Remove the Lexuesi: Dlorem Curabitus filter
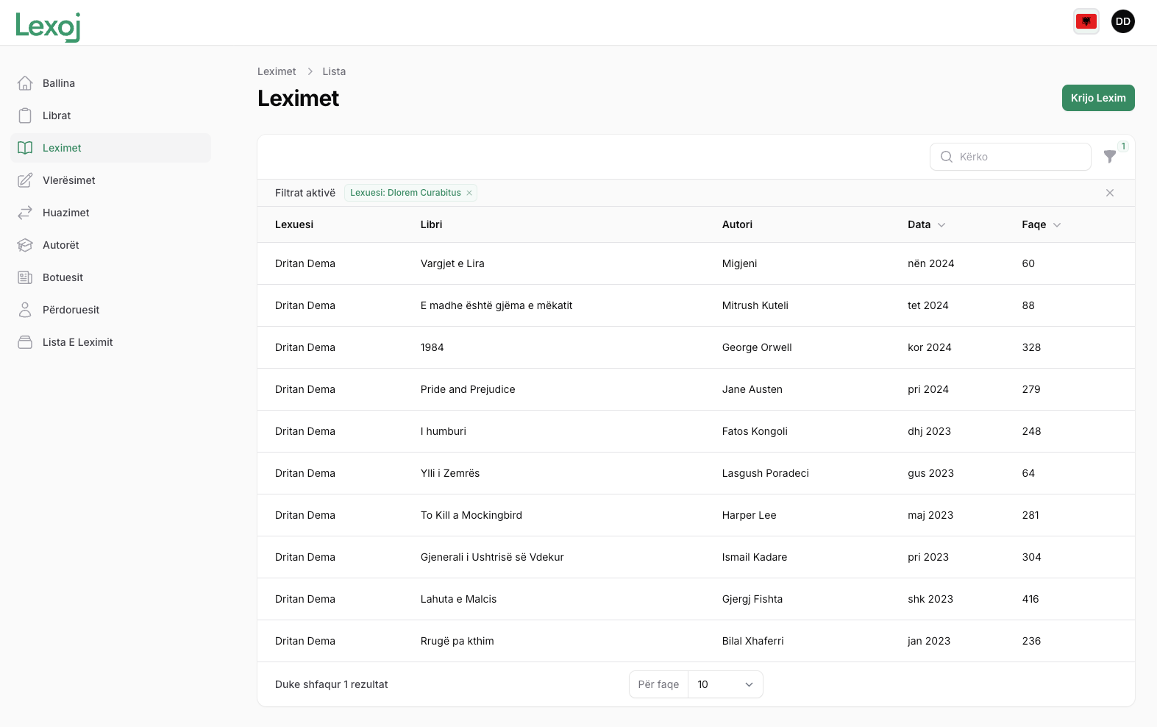1157x727 pixels. click(469, 193)
